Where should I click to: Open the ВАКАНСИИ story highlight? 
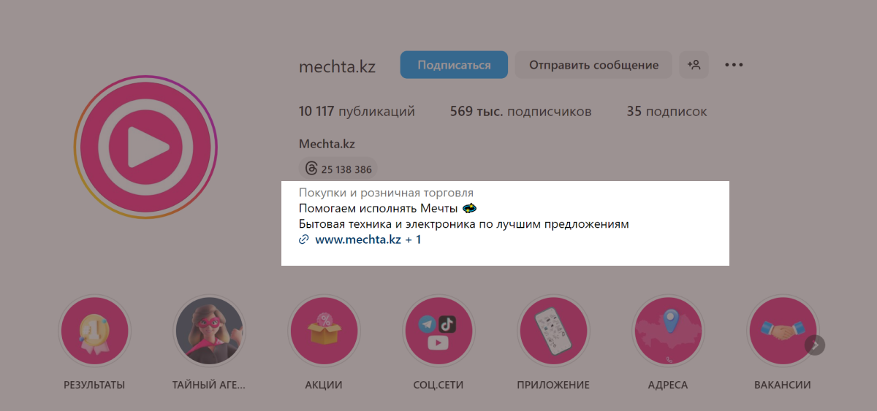(783, 331)
